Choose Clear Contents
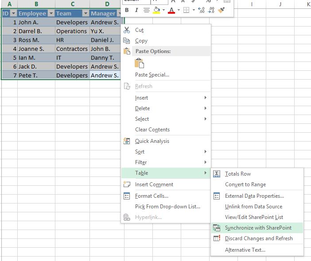The height and width of the screenshot is (261, 311). 152,130
